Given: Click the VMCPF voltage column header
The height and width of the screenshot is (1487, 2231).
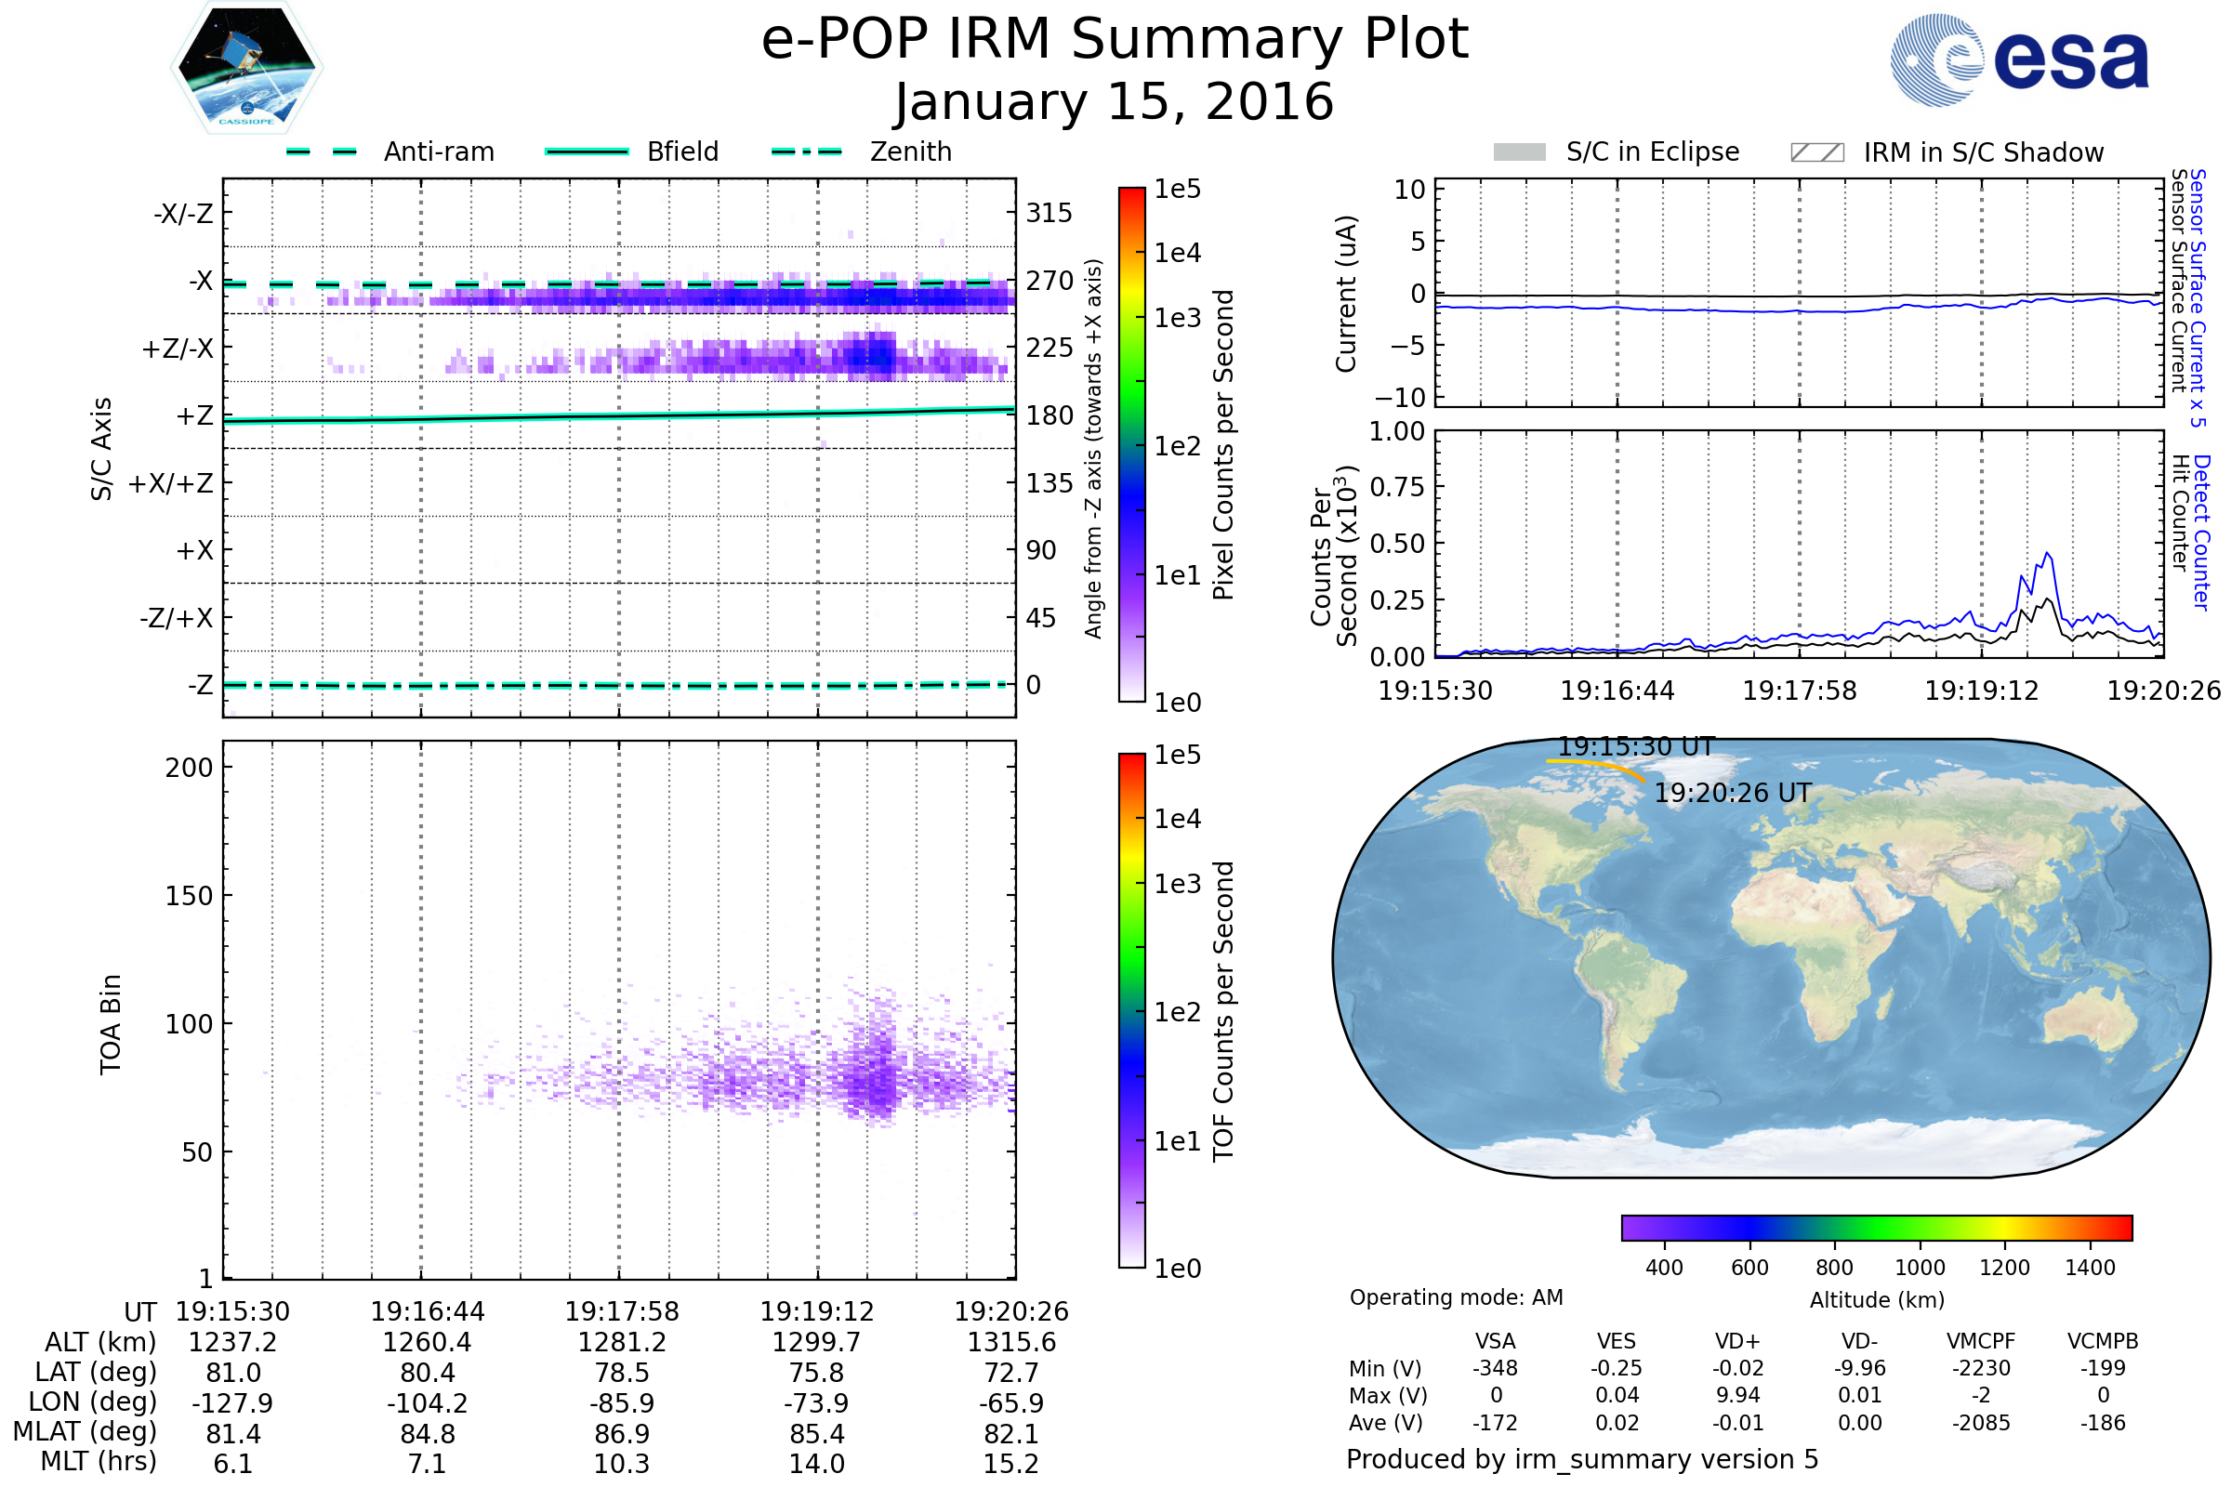Looking at the screenshot, I should [1981, 1341].
